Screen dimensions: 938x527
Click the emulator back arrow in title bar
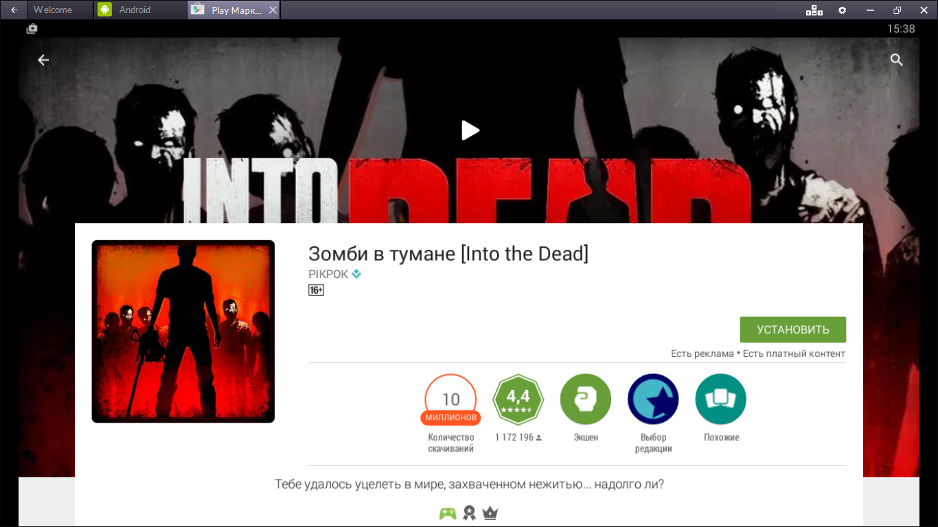pos(14,10)
